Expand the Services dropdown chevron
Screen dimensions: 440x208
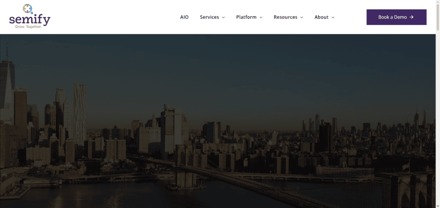coord(223,17)
